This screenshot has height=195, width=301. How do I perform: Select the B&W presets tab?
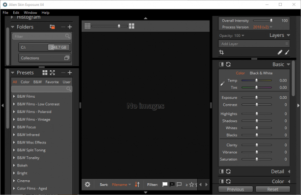(37, 82)
